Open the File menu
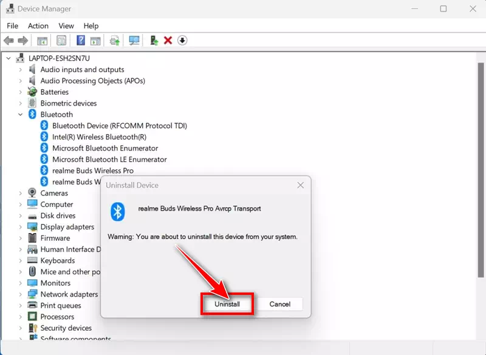Screen dimensions: 486x355 point(12,25)
